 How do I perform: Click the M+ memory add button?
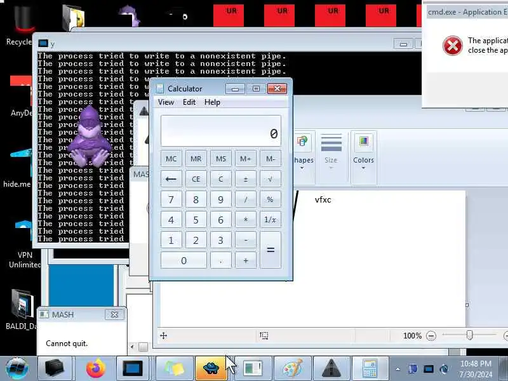(x=246, y=159)
